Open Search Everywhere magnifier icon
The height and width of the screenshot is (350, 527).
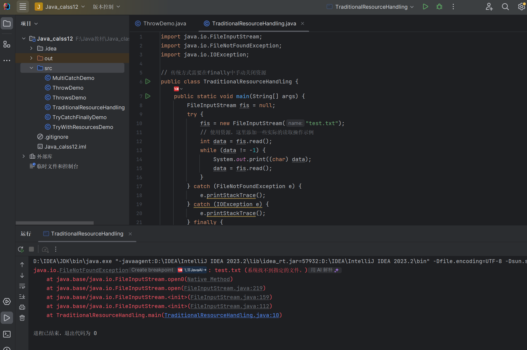(505, 7)
